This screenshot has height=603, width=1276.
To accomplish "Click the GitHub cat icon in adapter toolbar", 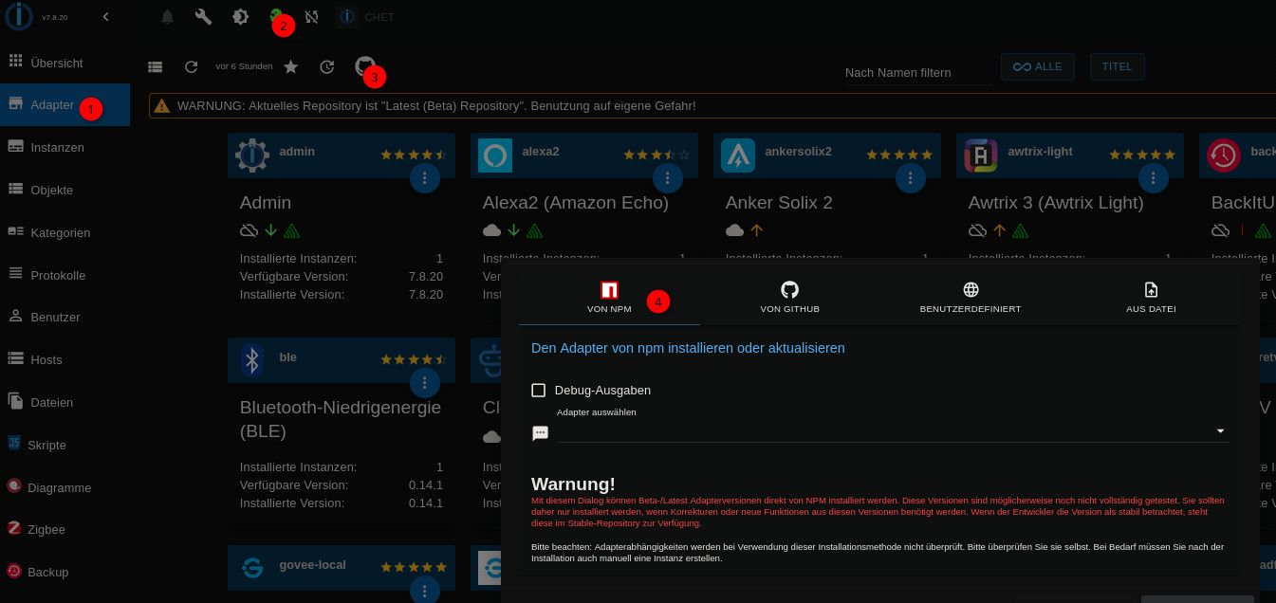I will (x=364, y=65).
